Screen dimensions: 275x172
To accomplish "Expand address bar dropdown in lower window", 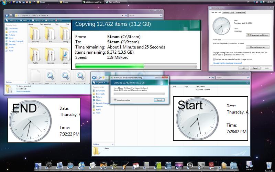I will tap(210, 78).
